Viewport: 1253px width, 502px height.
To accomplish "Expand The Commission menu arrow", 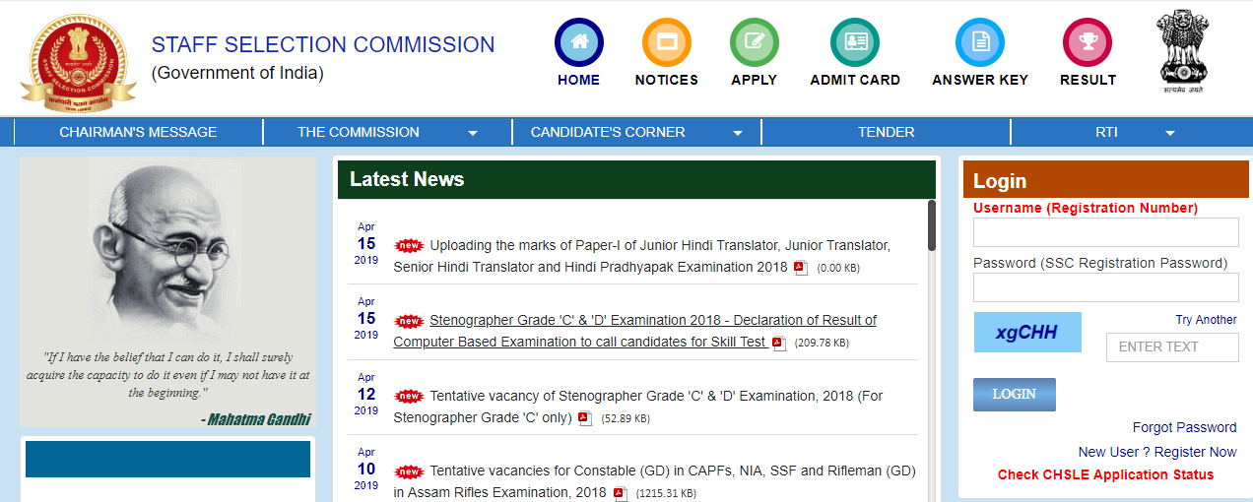I will click(x=473, y=133).
